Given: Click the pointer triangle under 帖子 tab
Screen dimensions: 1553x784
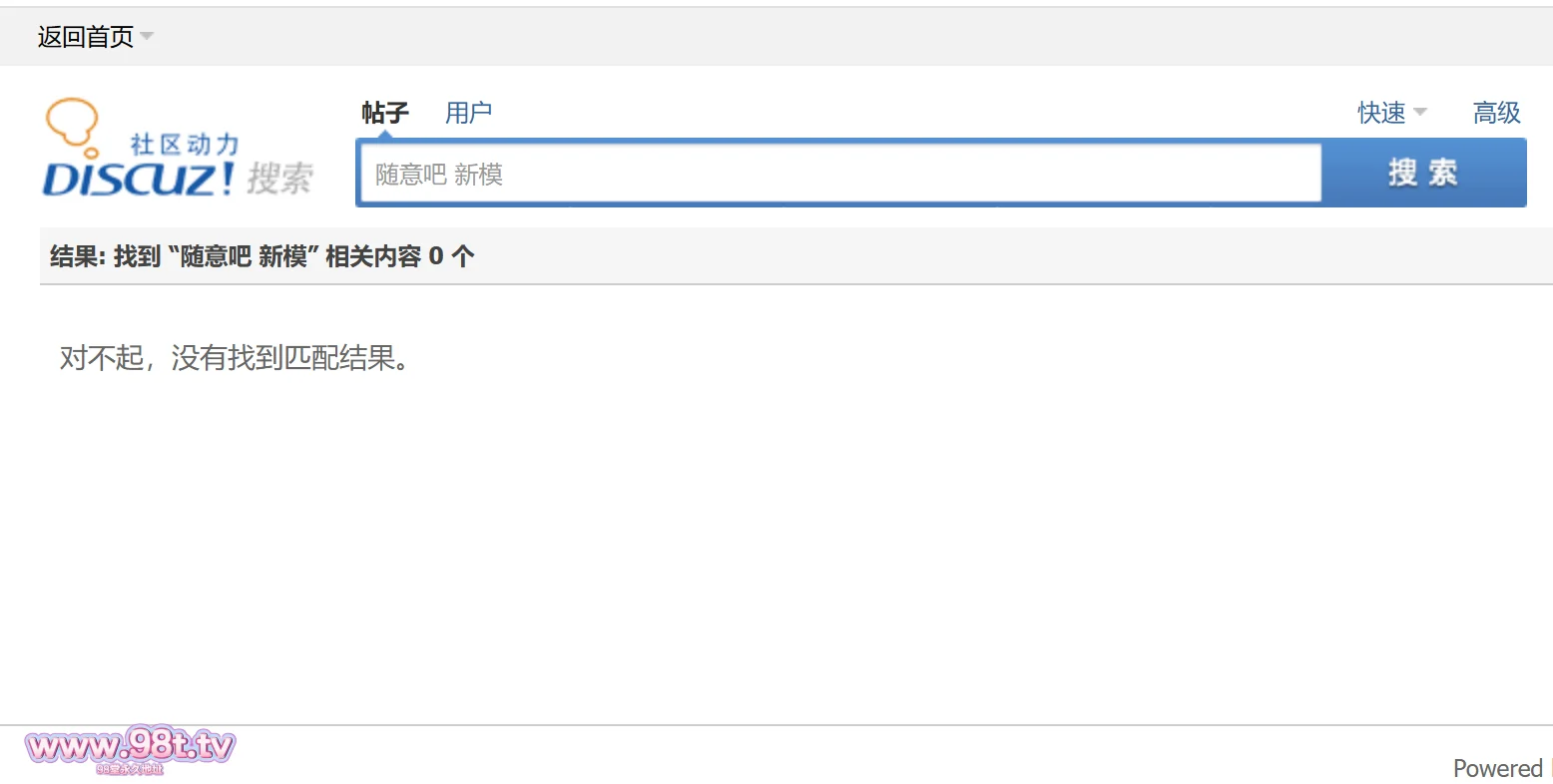Looking at the screenshot, I should pyautogui.click(x=385, y=135).
